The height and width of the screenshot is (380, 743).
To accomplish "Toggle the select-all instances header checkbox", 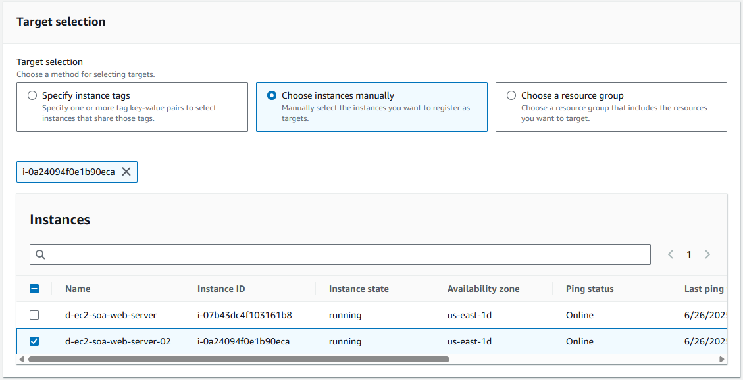I will 35,289.
